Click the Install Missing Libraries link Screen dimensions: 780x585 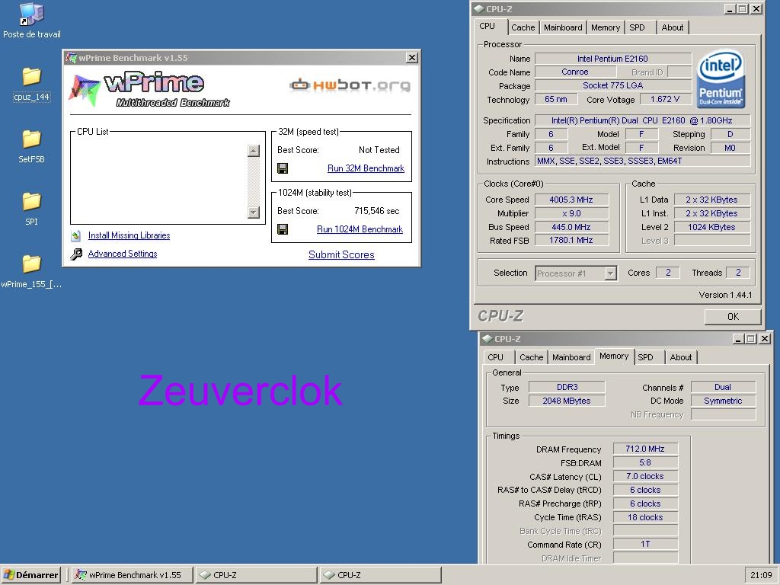point(129,235)
